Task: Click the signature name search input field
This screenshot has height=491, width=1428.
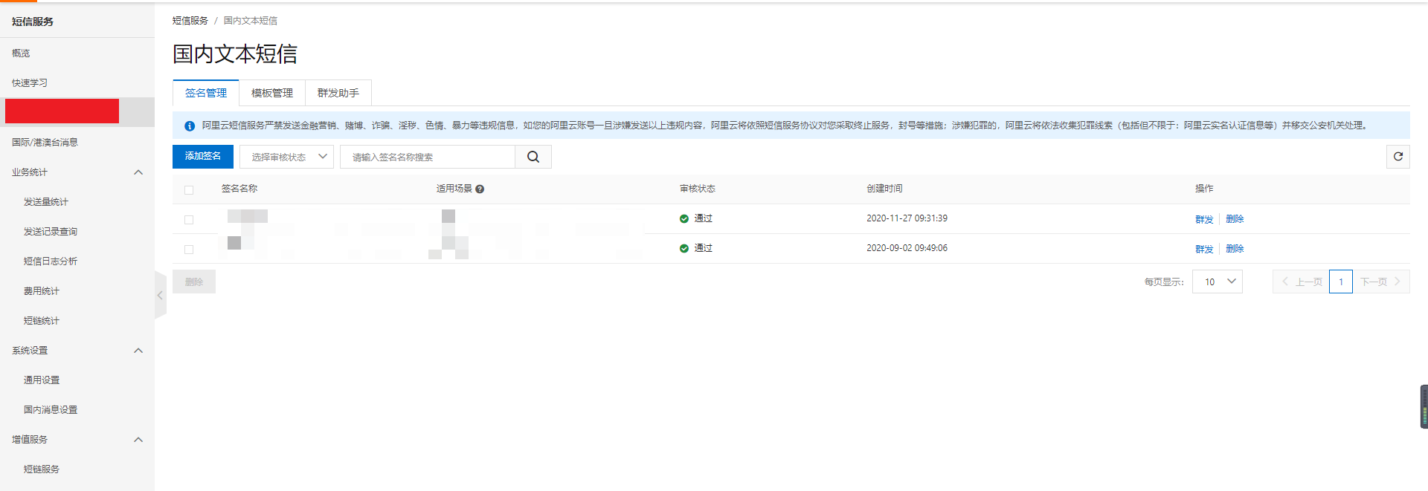Action: [428, 157]
